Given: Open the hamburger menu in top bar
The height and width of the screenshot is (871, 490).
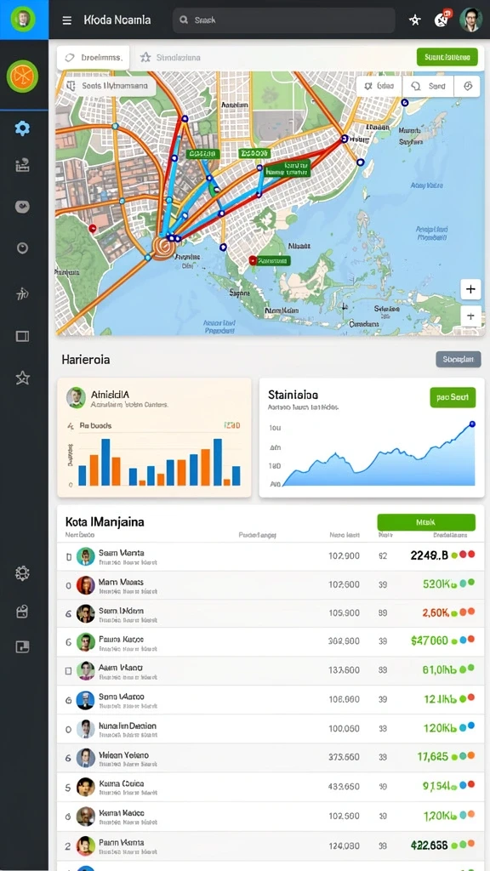Looking at the screenshot, I should (x=66, y=20).
